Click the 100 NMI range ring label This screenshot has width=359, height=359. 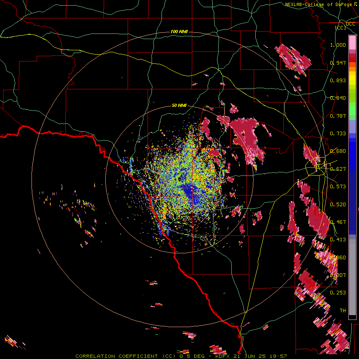[179, 32]
